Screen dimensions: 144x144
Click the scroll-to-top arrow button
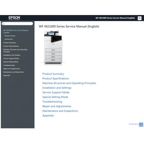[x=141, y=124]
